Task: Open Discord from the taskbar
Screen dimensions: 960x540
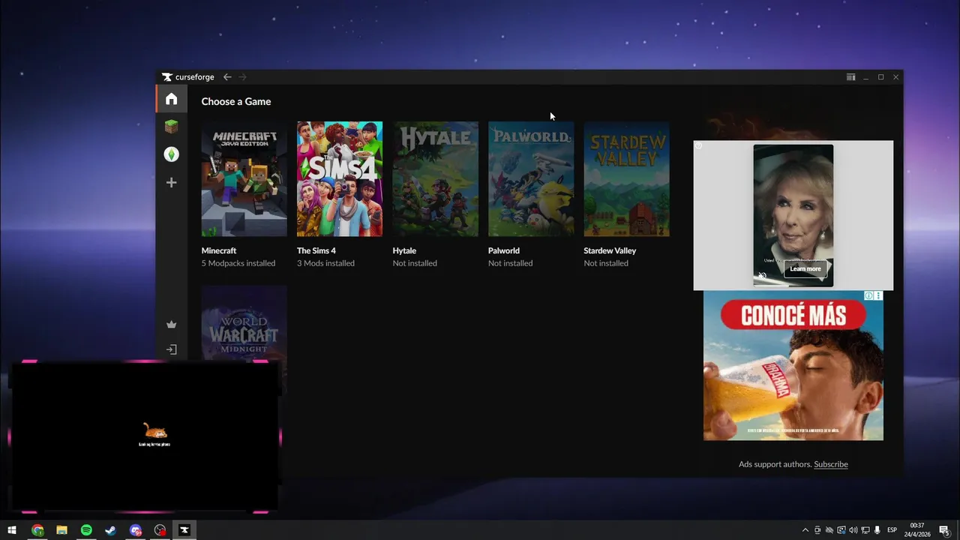Action: click(x=135, y=530)
